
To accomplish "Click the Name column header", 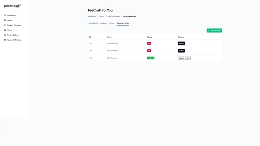I will click(x=109, y=37).
